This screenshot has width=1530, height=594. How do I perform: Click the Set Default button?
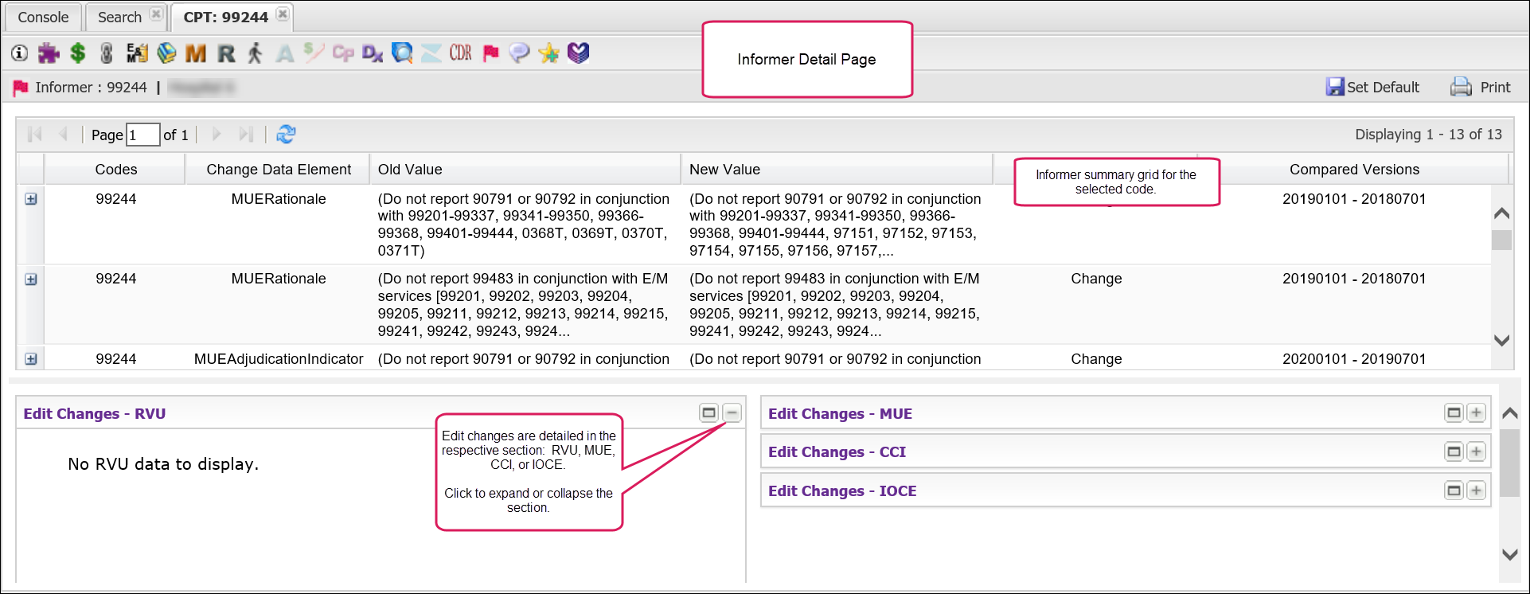1372,87
